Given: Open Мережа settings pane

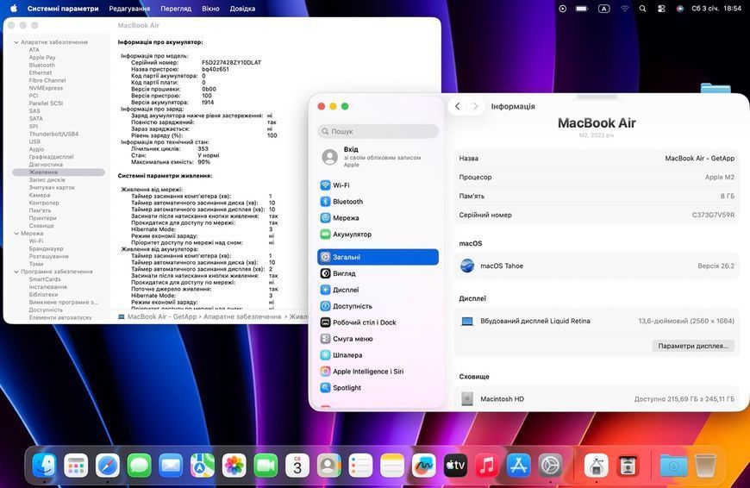Looking at the screenshot, I should (378, 217).
